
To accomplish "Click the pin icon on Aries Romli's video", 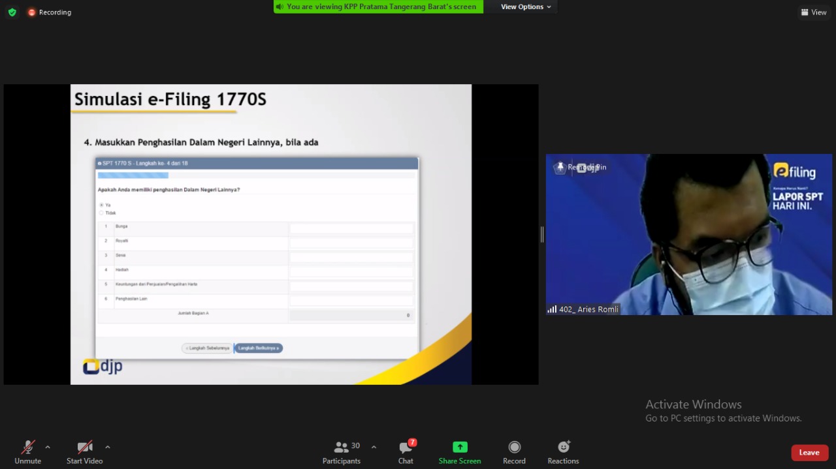I will click(x=560, y=167).
